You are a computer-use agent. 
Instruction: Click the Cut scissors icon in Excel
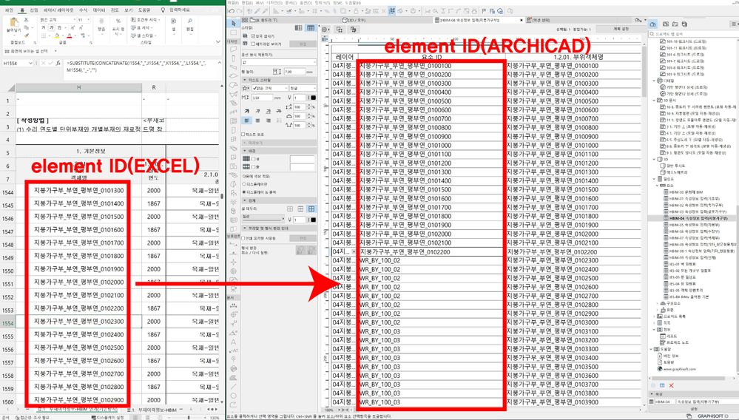pyautogui.click(x=26, y=20)
